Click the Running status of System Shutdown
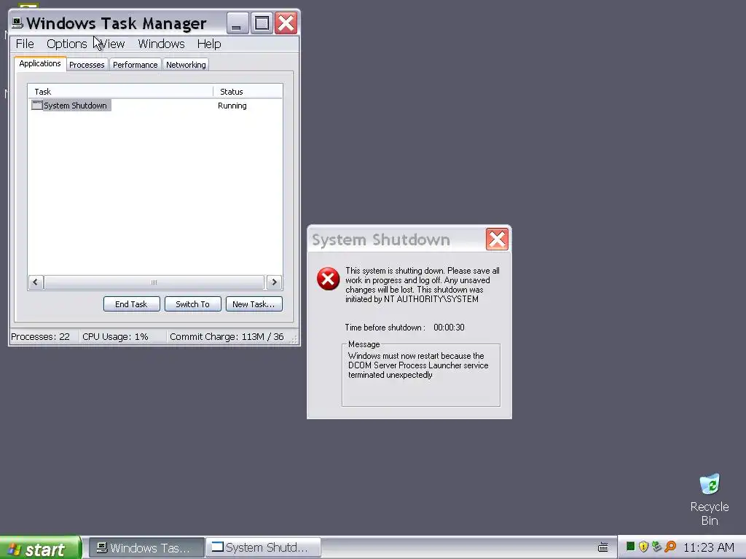Image resolution: width=746 pixels, height=559 pixels. pos(232,106)
